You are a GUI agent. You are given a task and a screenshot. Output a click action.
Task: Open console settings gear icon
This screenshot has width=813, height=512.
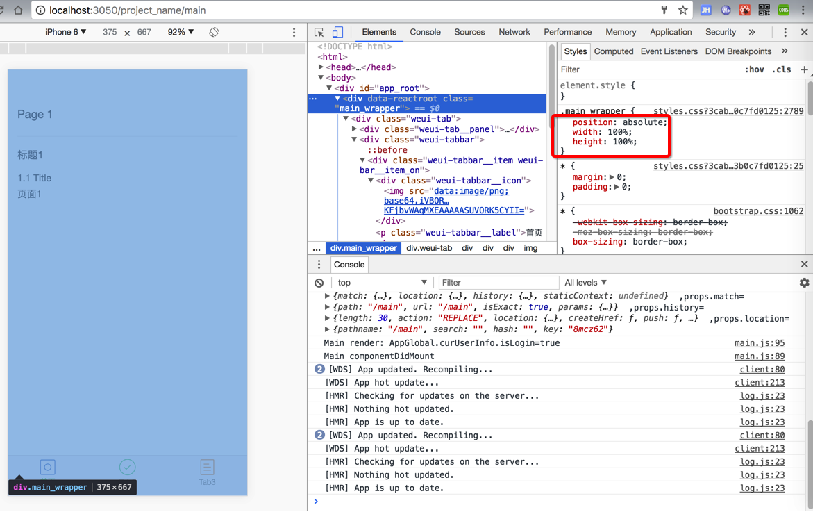804,283
